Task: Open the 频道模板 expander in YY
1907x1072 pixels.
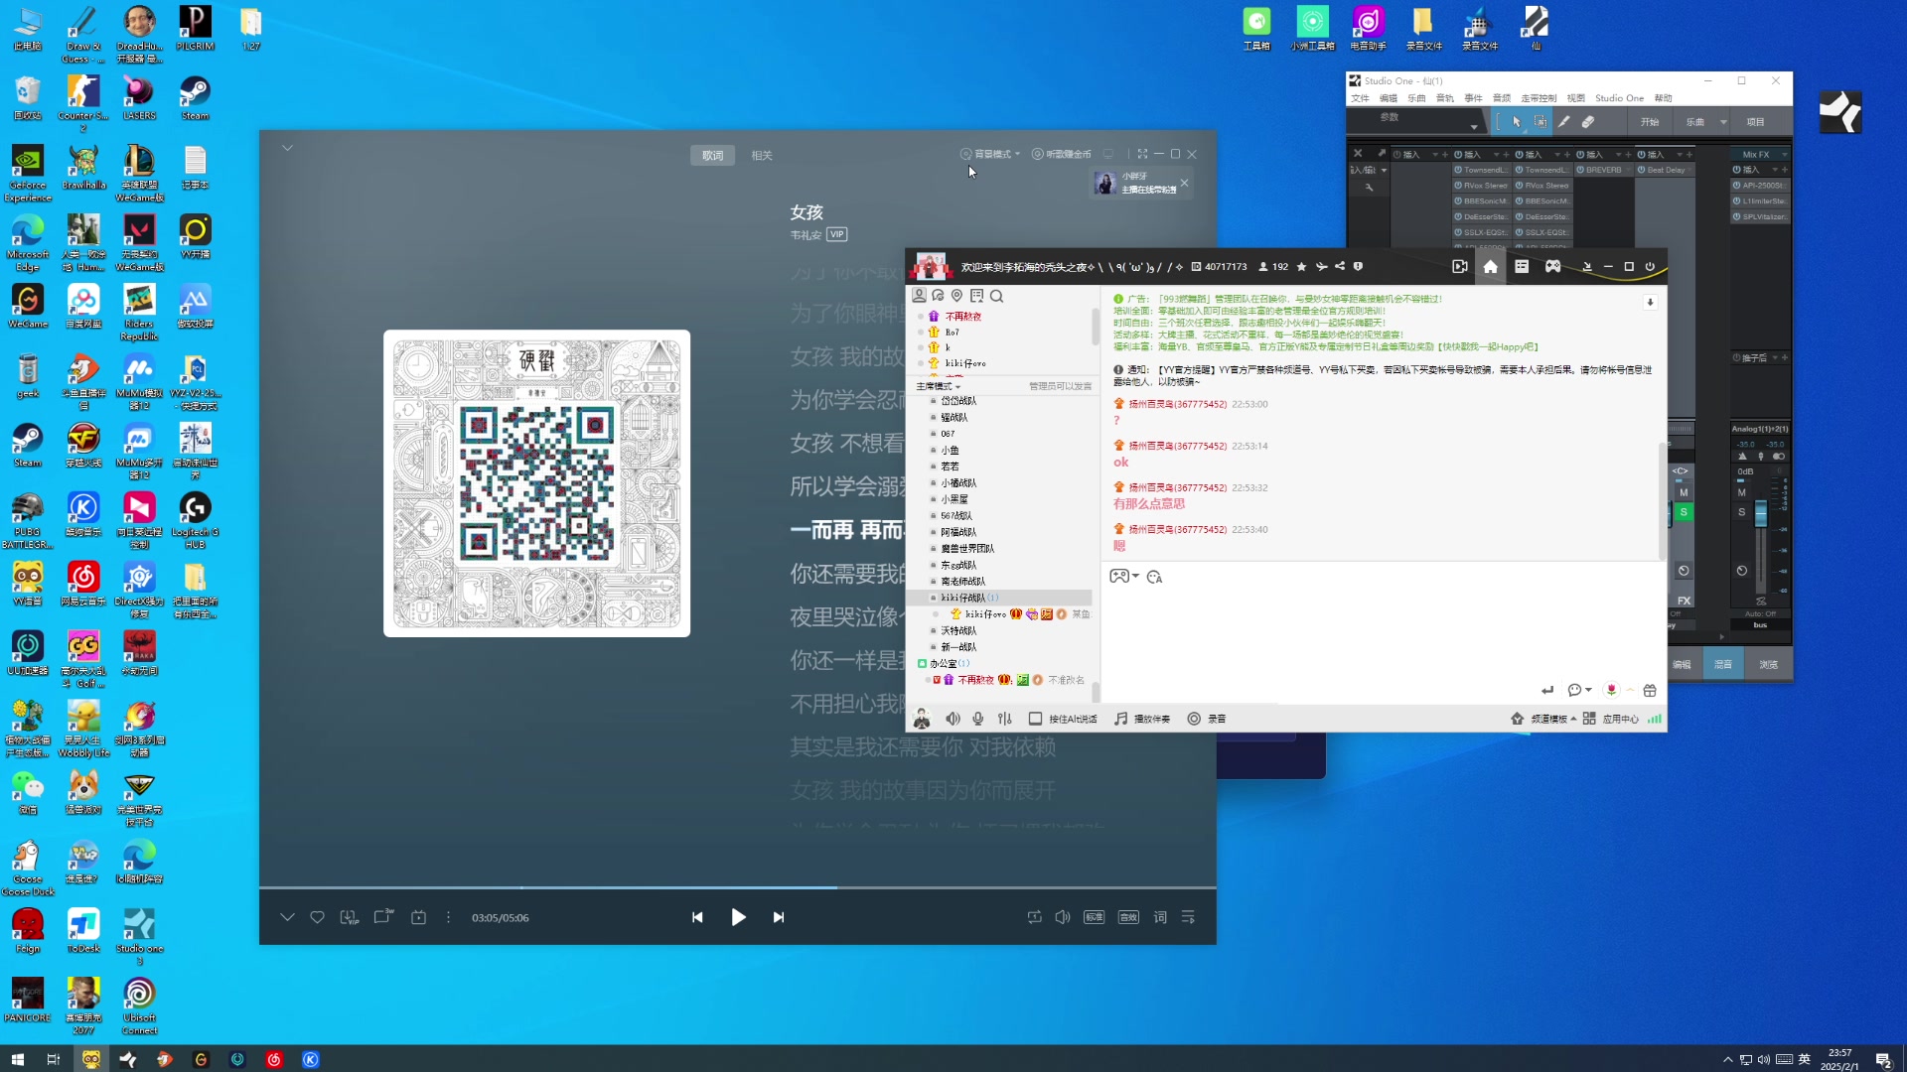Action: pyautogui.click(x=1543, y=719)
